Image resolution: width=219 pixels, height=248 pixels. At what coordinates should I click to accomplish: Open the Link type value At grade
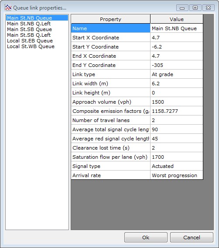pyautogui.click(x=177, y=74)
